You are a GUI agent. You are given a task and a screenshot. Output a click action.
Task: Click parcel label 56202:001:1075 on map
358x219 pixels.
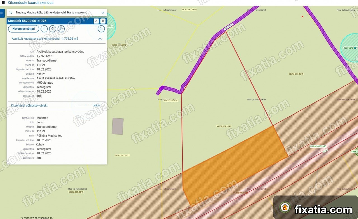(296, 74)
